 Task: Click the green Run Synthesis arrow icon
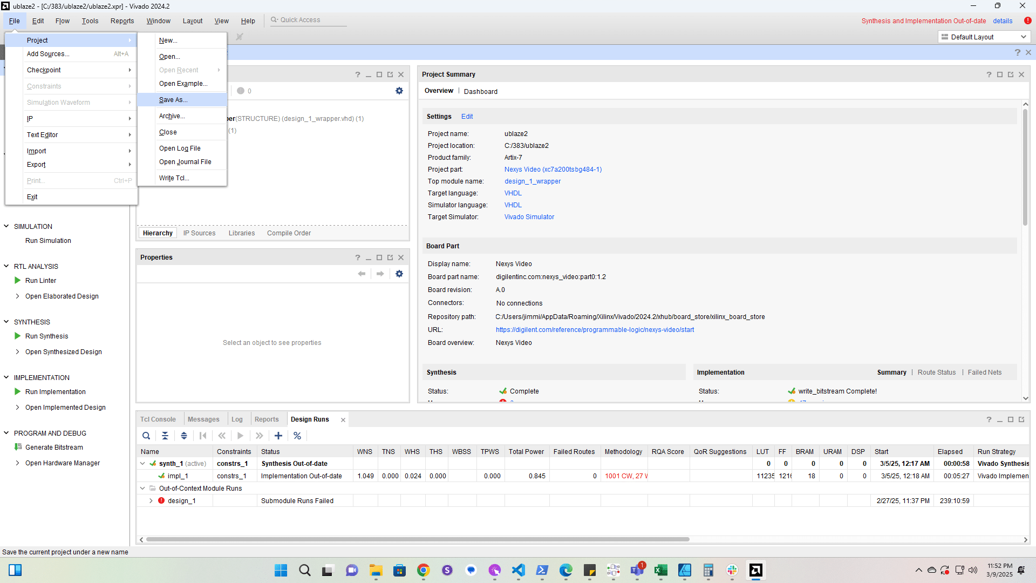[18, 336]
